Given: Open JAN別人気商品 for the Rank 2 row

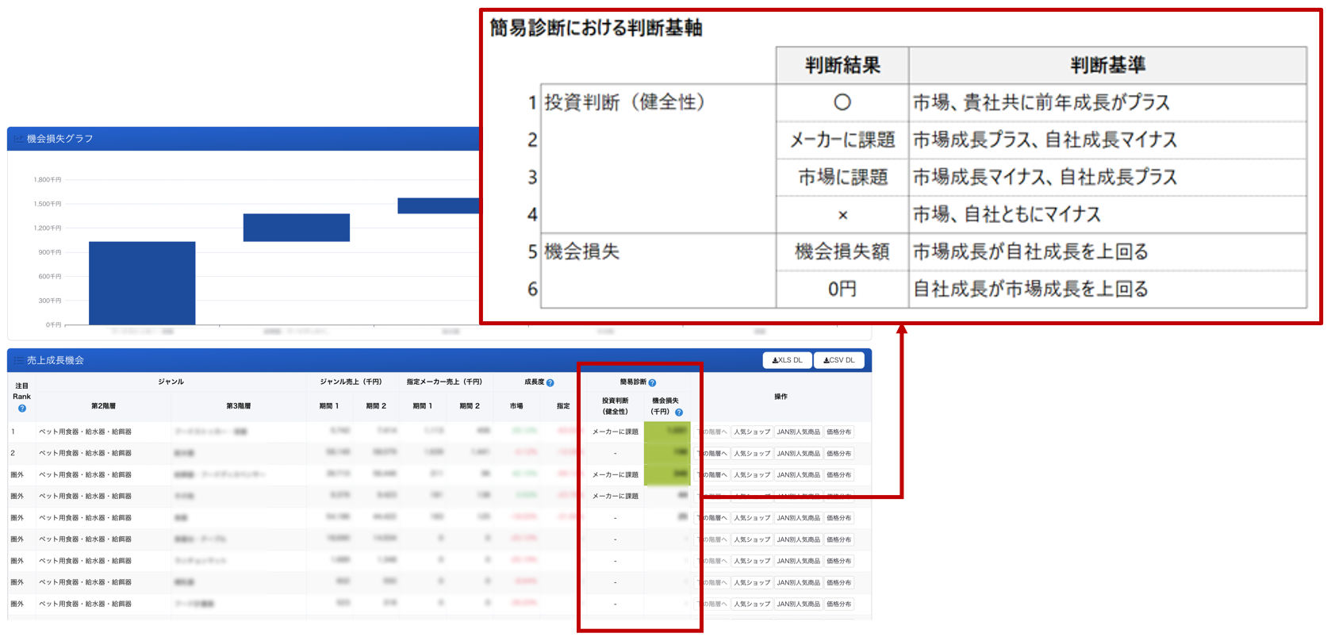Looking at the screenshot, I should click(798, 453).
